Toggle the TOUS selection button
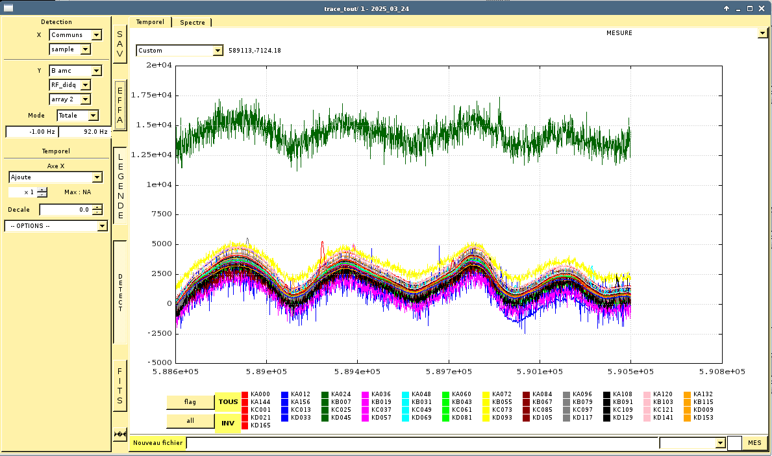 (228, 402)
